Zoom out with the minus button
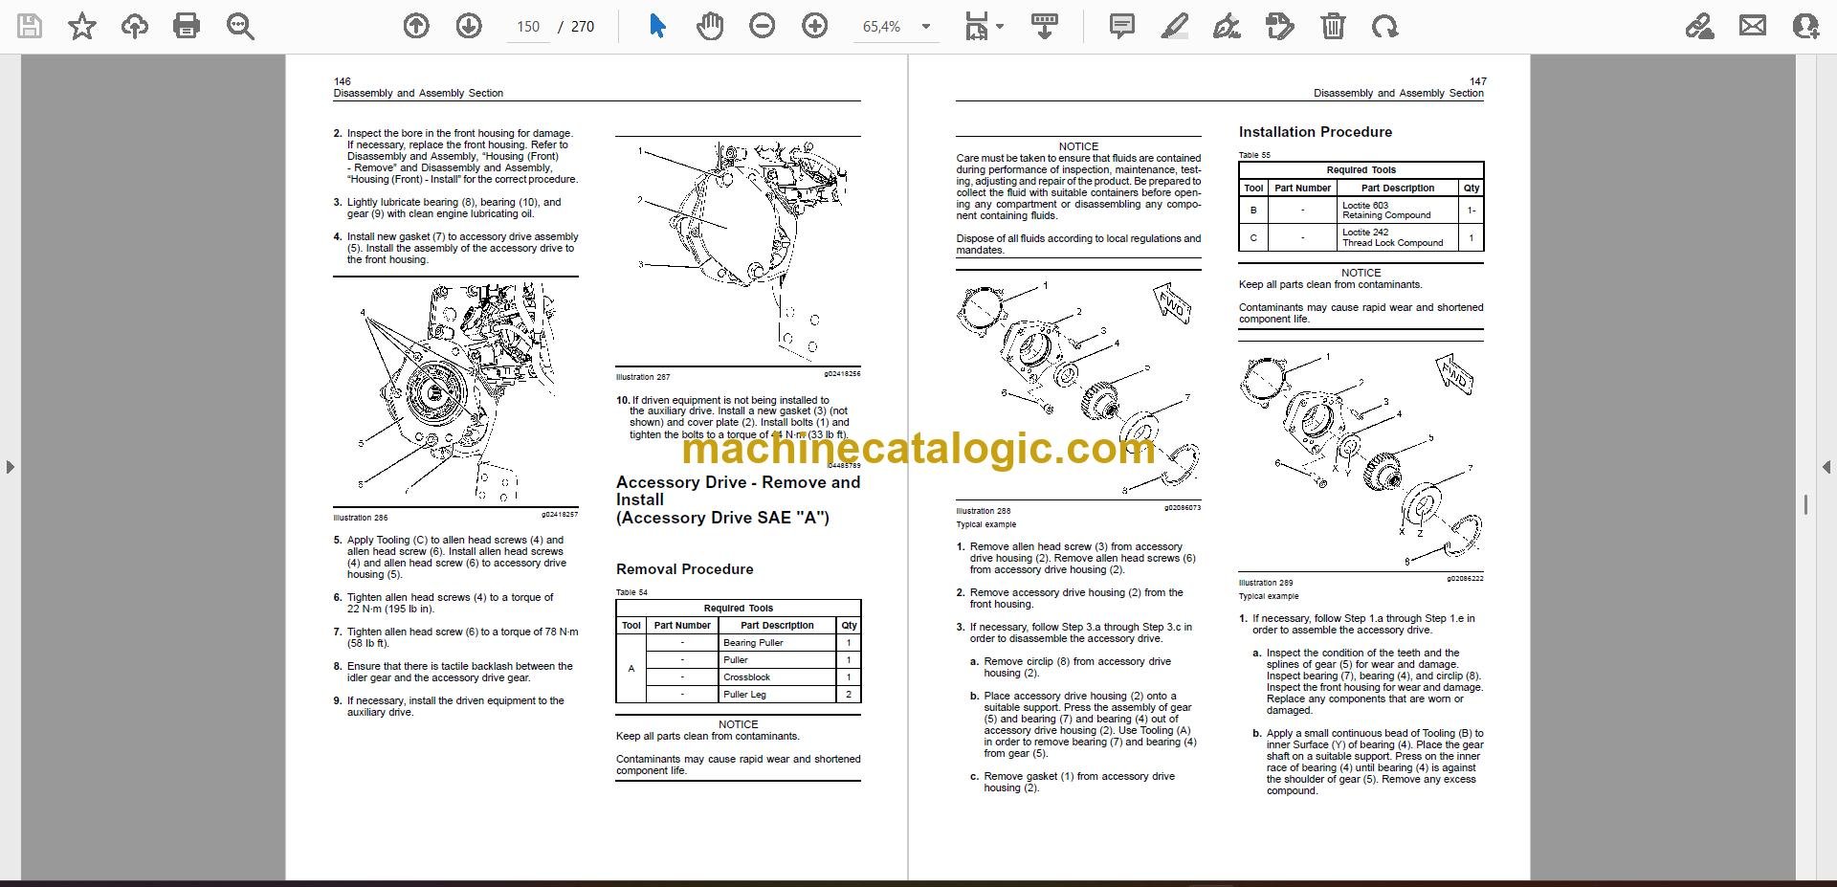The width and height of the screenshot is (1837, 887). point(763,26)
